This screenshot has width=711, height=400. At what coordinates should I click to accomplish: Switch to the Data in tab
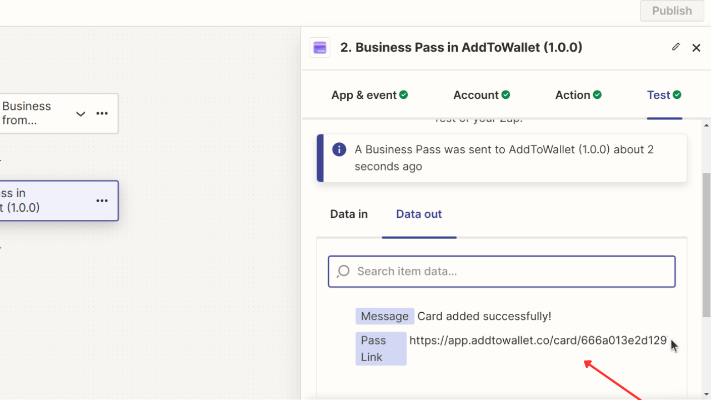[348, 214]
